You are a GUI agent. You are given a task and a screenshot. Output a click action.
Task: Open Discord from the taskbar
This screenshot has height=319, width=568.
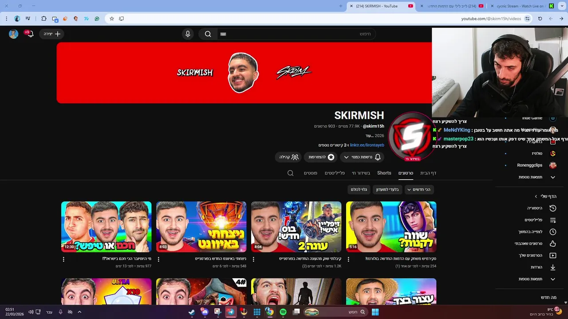(x=205, y=312)
